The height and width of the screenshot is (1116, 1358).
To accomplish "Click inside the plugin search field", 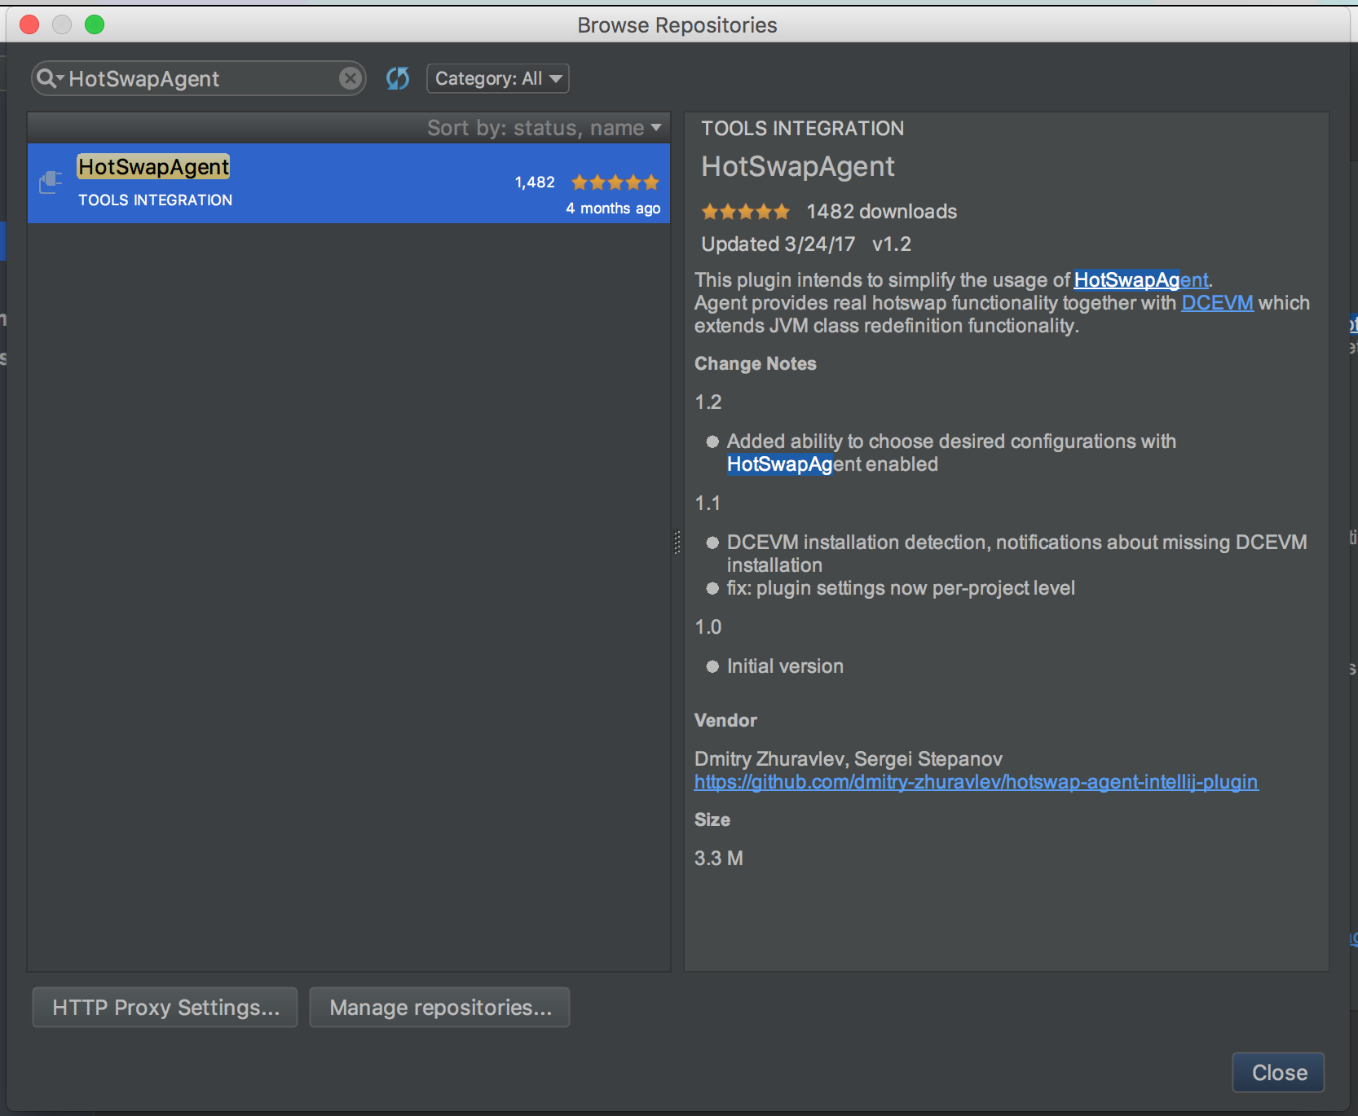I will (x=200, y=78).
